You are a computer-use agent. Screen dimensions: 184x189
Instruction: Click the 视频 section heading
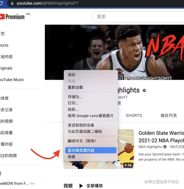(68, 186)
